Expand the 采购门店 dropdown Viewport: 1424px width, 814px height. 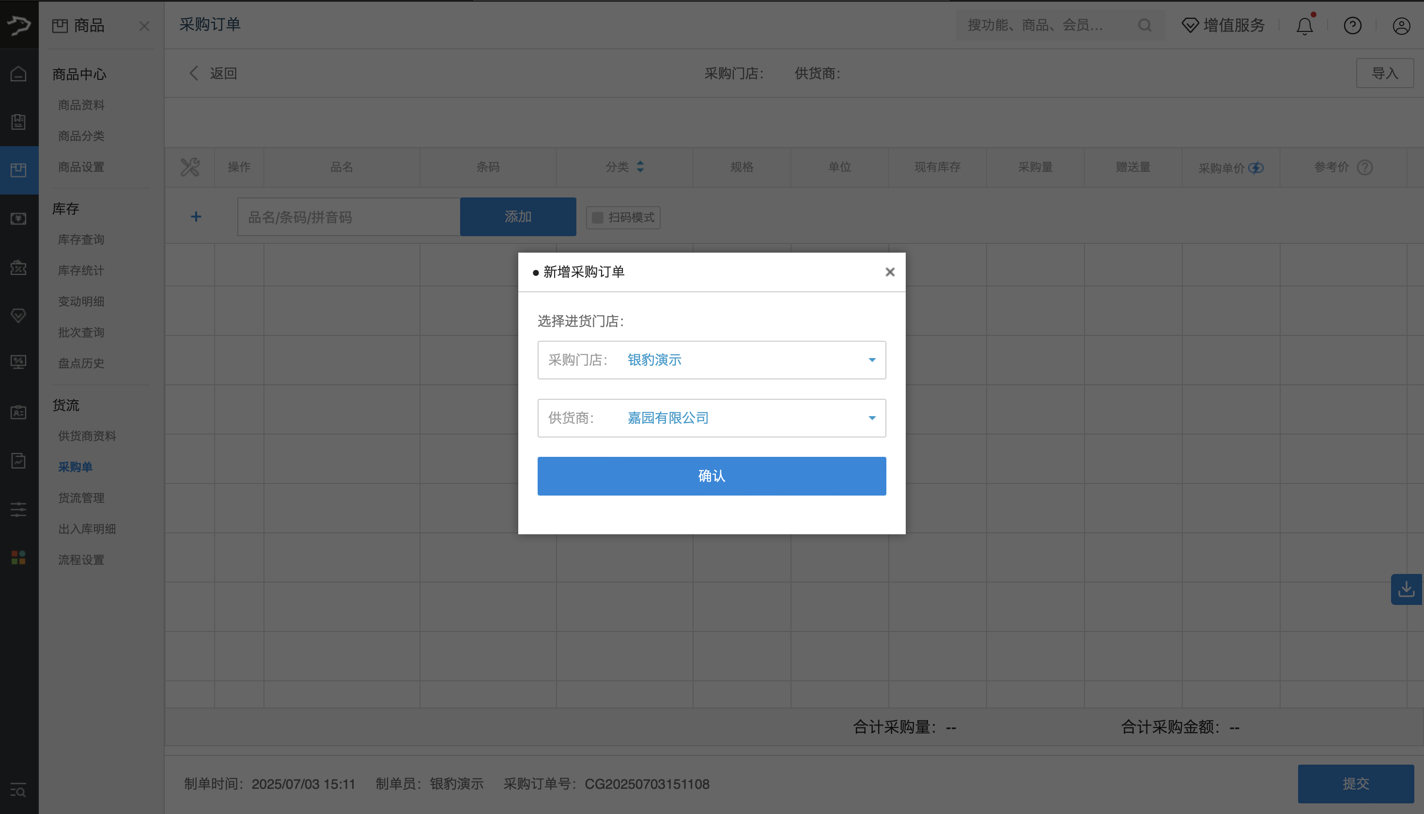tap(872, 360)
